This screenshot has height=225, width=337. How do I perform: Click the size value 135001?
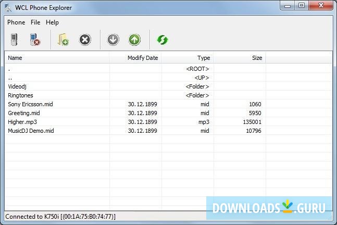252,122
